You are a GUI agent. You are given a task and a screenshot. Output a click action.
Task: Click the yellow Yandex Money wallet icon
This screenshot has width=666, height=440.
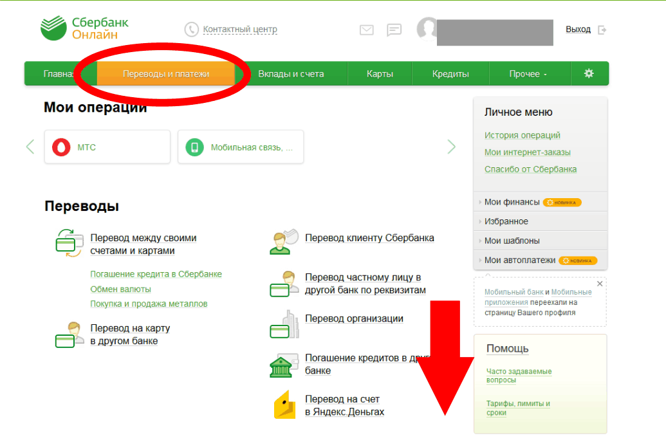point(284,405)
